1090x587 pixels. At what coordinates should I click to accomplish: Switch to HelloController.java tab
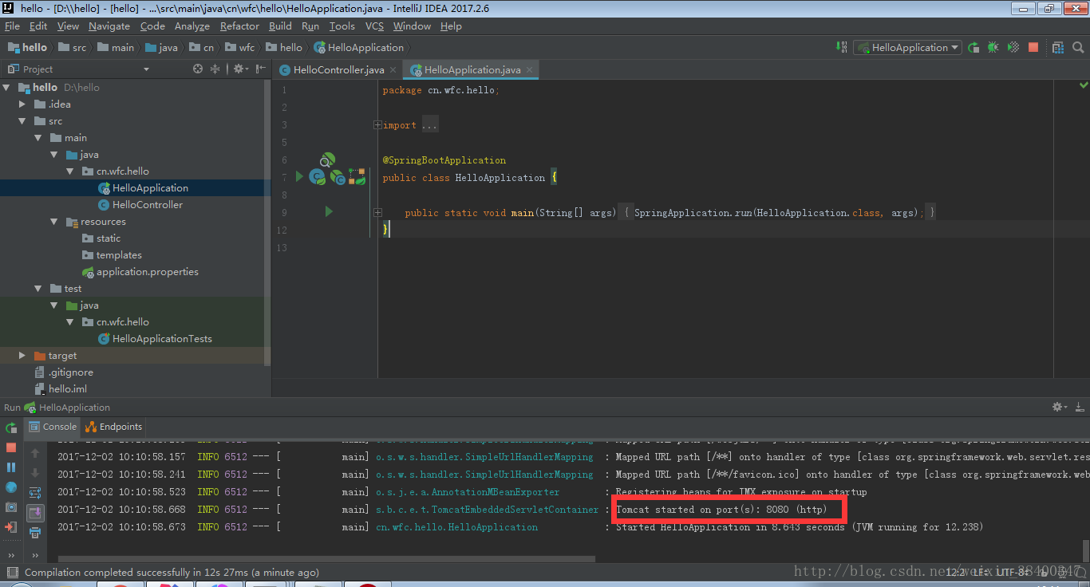tap(338, 70)
